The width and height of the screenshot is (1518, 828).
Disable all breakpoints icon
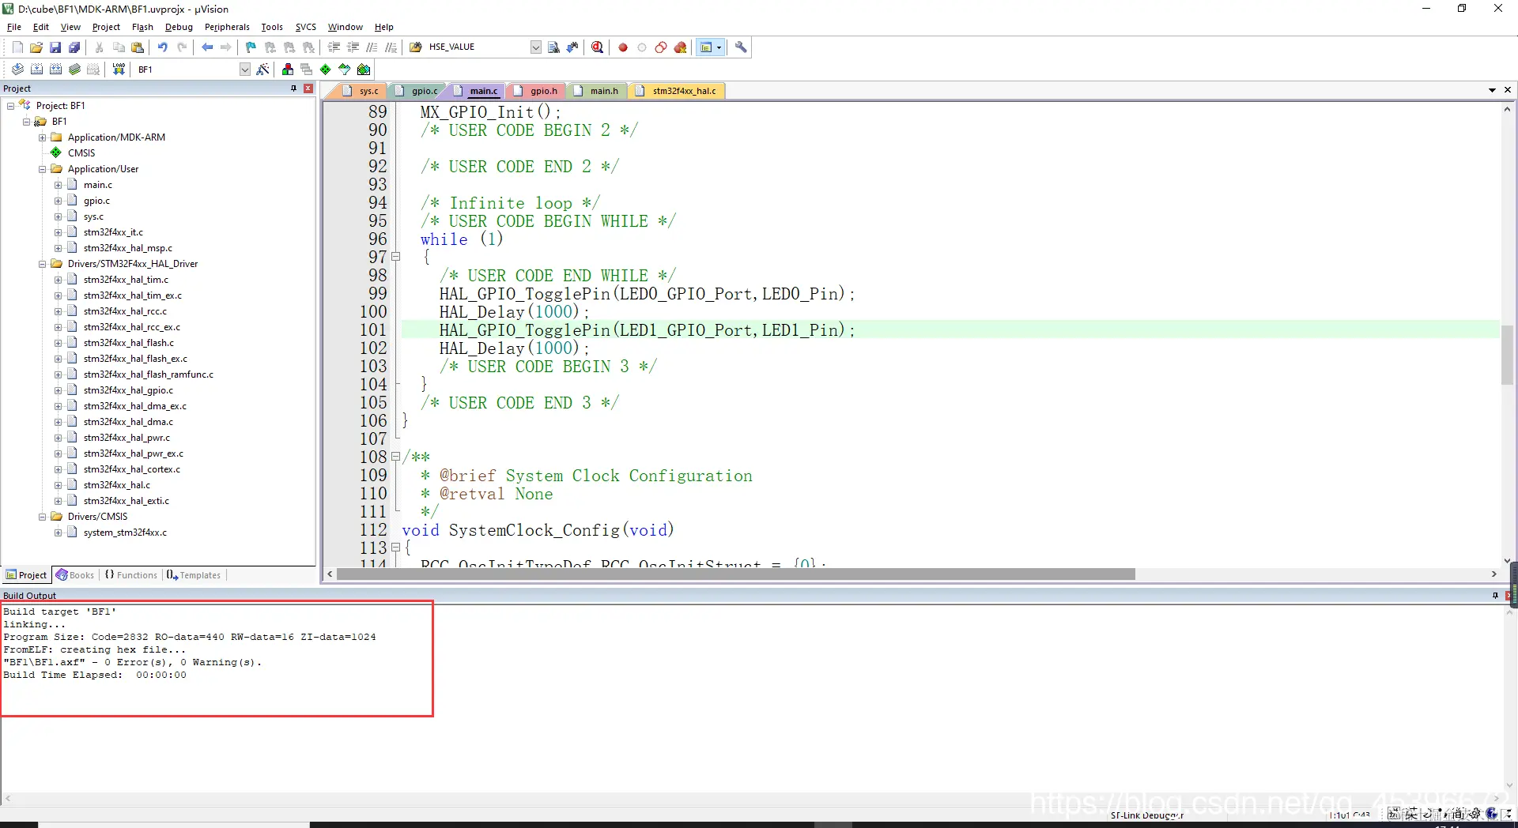coord(661,47)
